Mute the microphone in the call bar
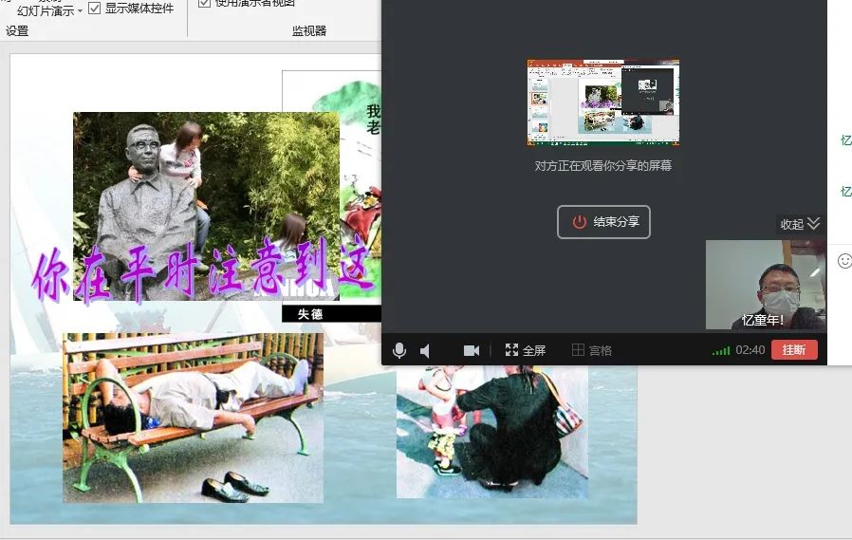 399,350
